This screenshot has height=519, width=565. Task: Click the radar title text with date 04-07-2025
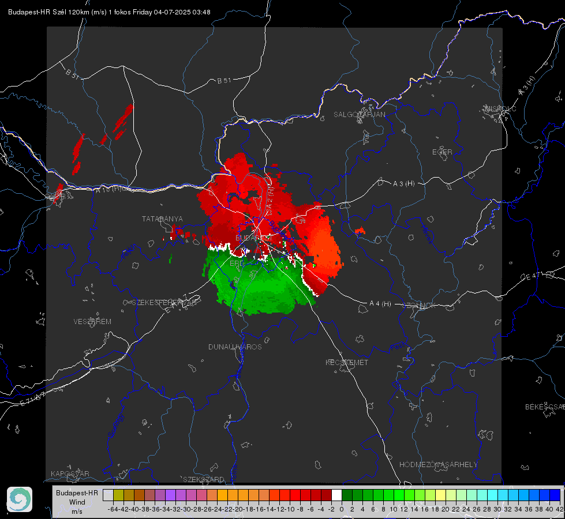point(109,12)
